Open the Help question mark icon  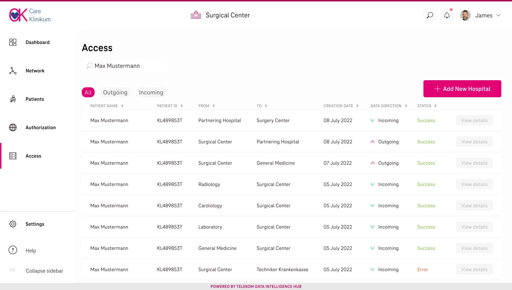[13, 250]
